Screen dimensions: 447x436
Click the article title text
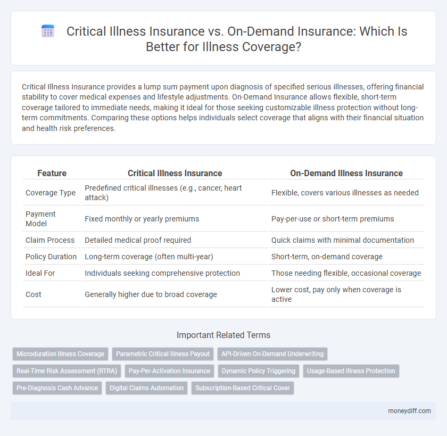click(x=237, y=39)
